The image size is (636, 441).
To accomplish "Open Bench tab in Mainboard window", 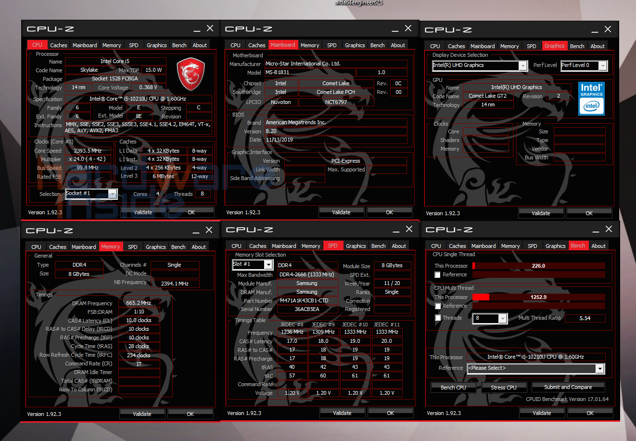I will (x=378, y=45).
